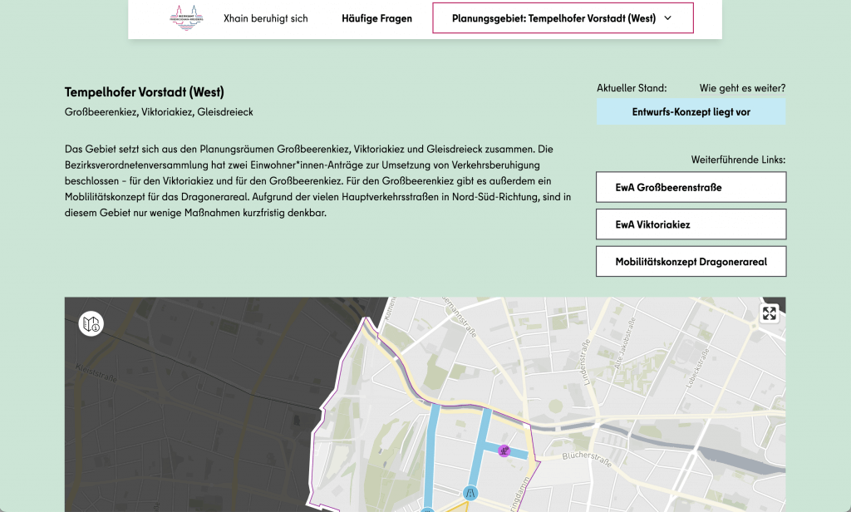
Task: Click the Bezirksamt Friedrichshain-Kreuzberg logo
Action: (x=185, y=18)
